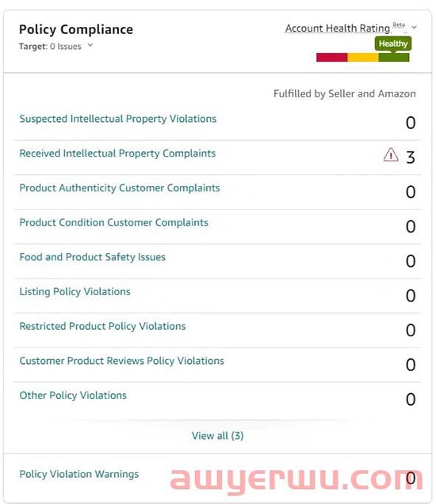The image size is (436, 504).
Task: Open Product Authenticity Customer Complaints
Action: pyautogui.click(x=120, y=188)
